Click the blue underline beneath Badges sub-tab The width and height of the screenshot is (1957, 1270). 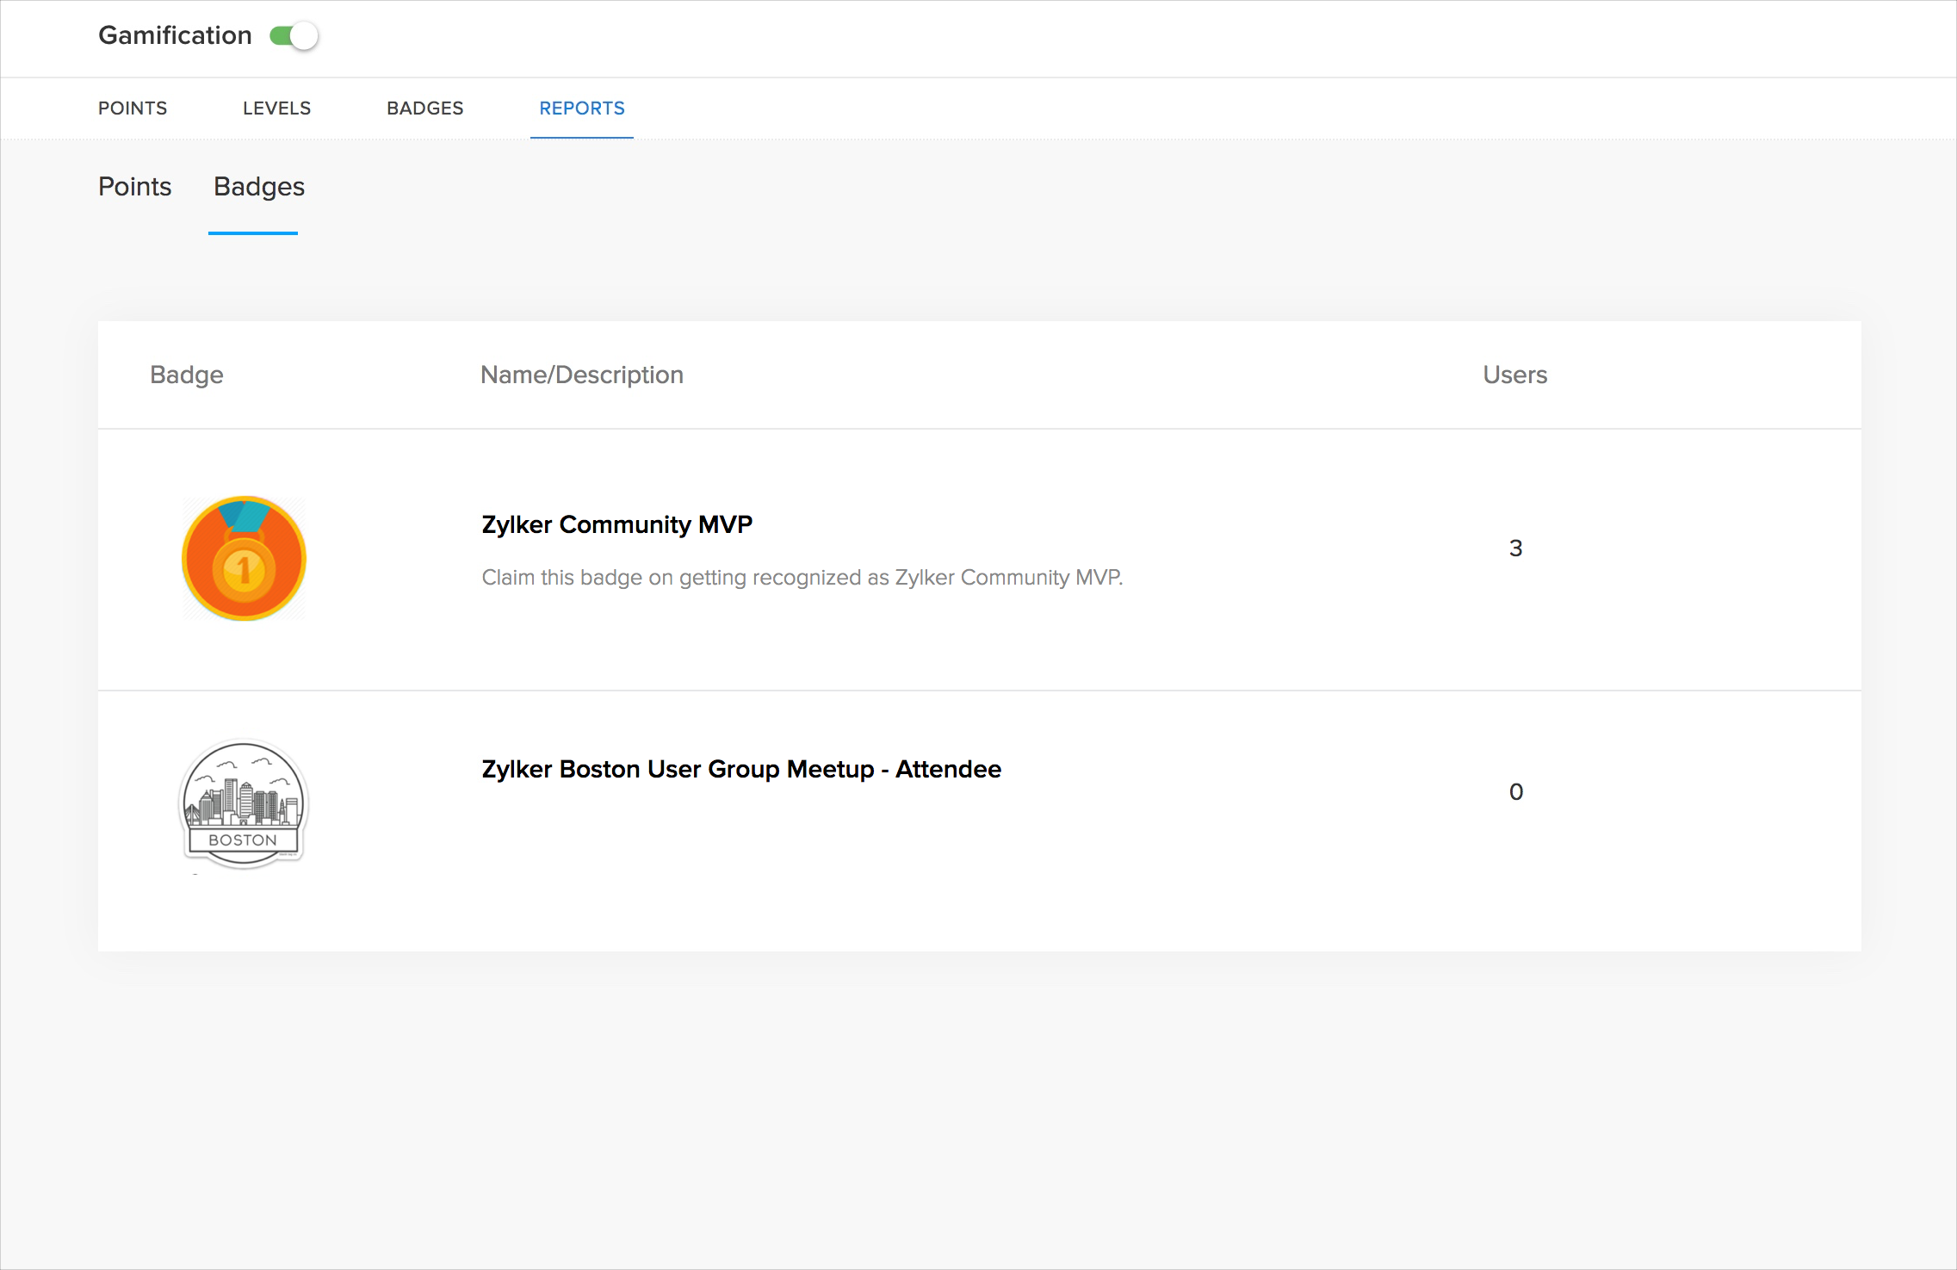click(x=253, y=232)
